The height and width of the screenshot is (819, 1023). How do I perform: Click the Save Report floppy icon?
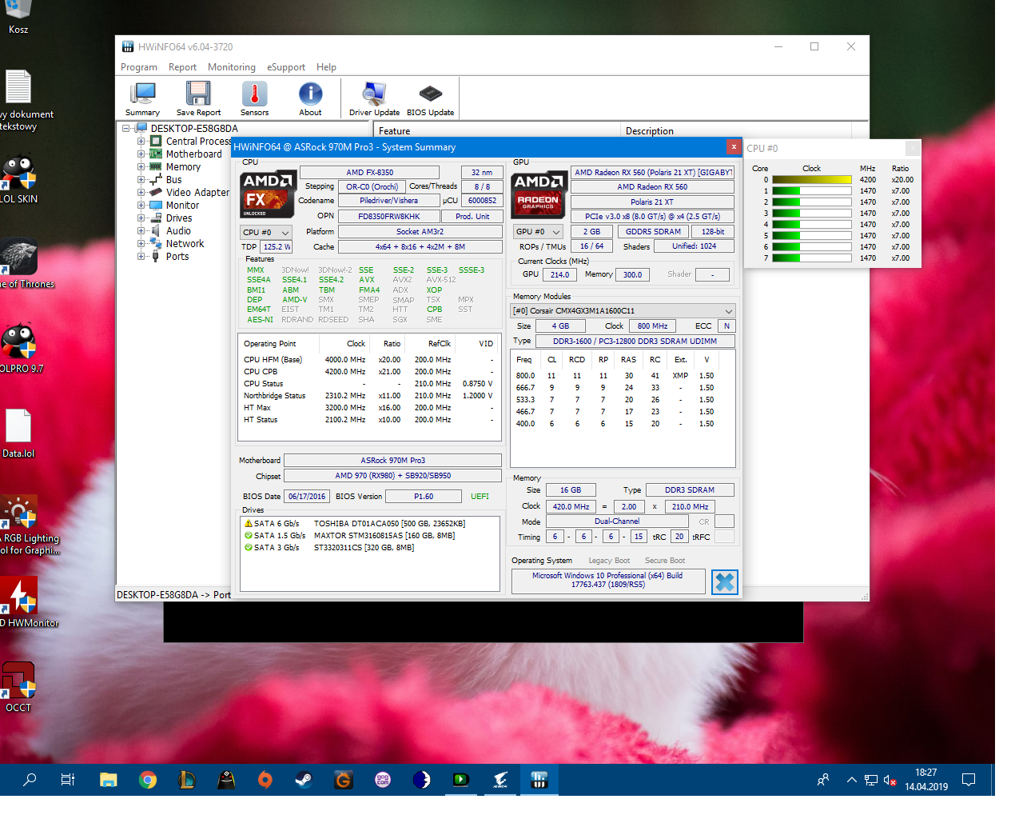198,99
